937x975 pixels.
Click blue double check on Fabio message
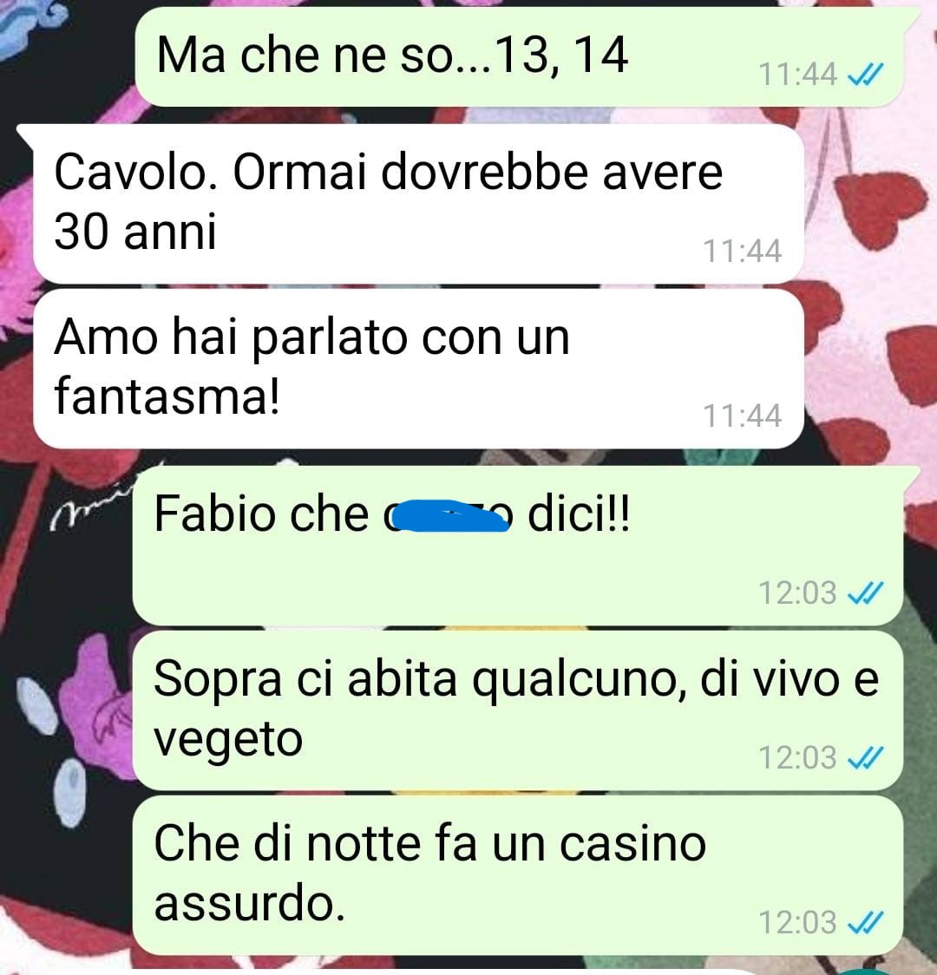pyautogui.click(x=866, y=593)
